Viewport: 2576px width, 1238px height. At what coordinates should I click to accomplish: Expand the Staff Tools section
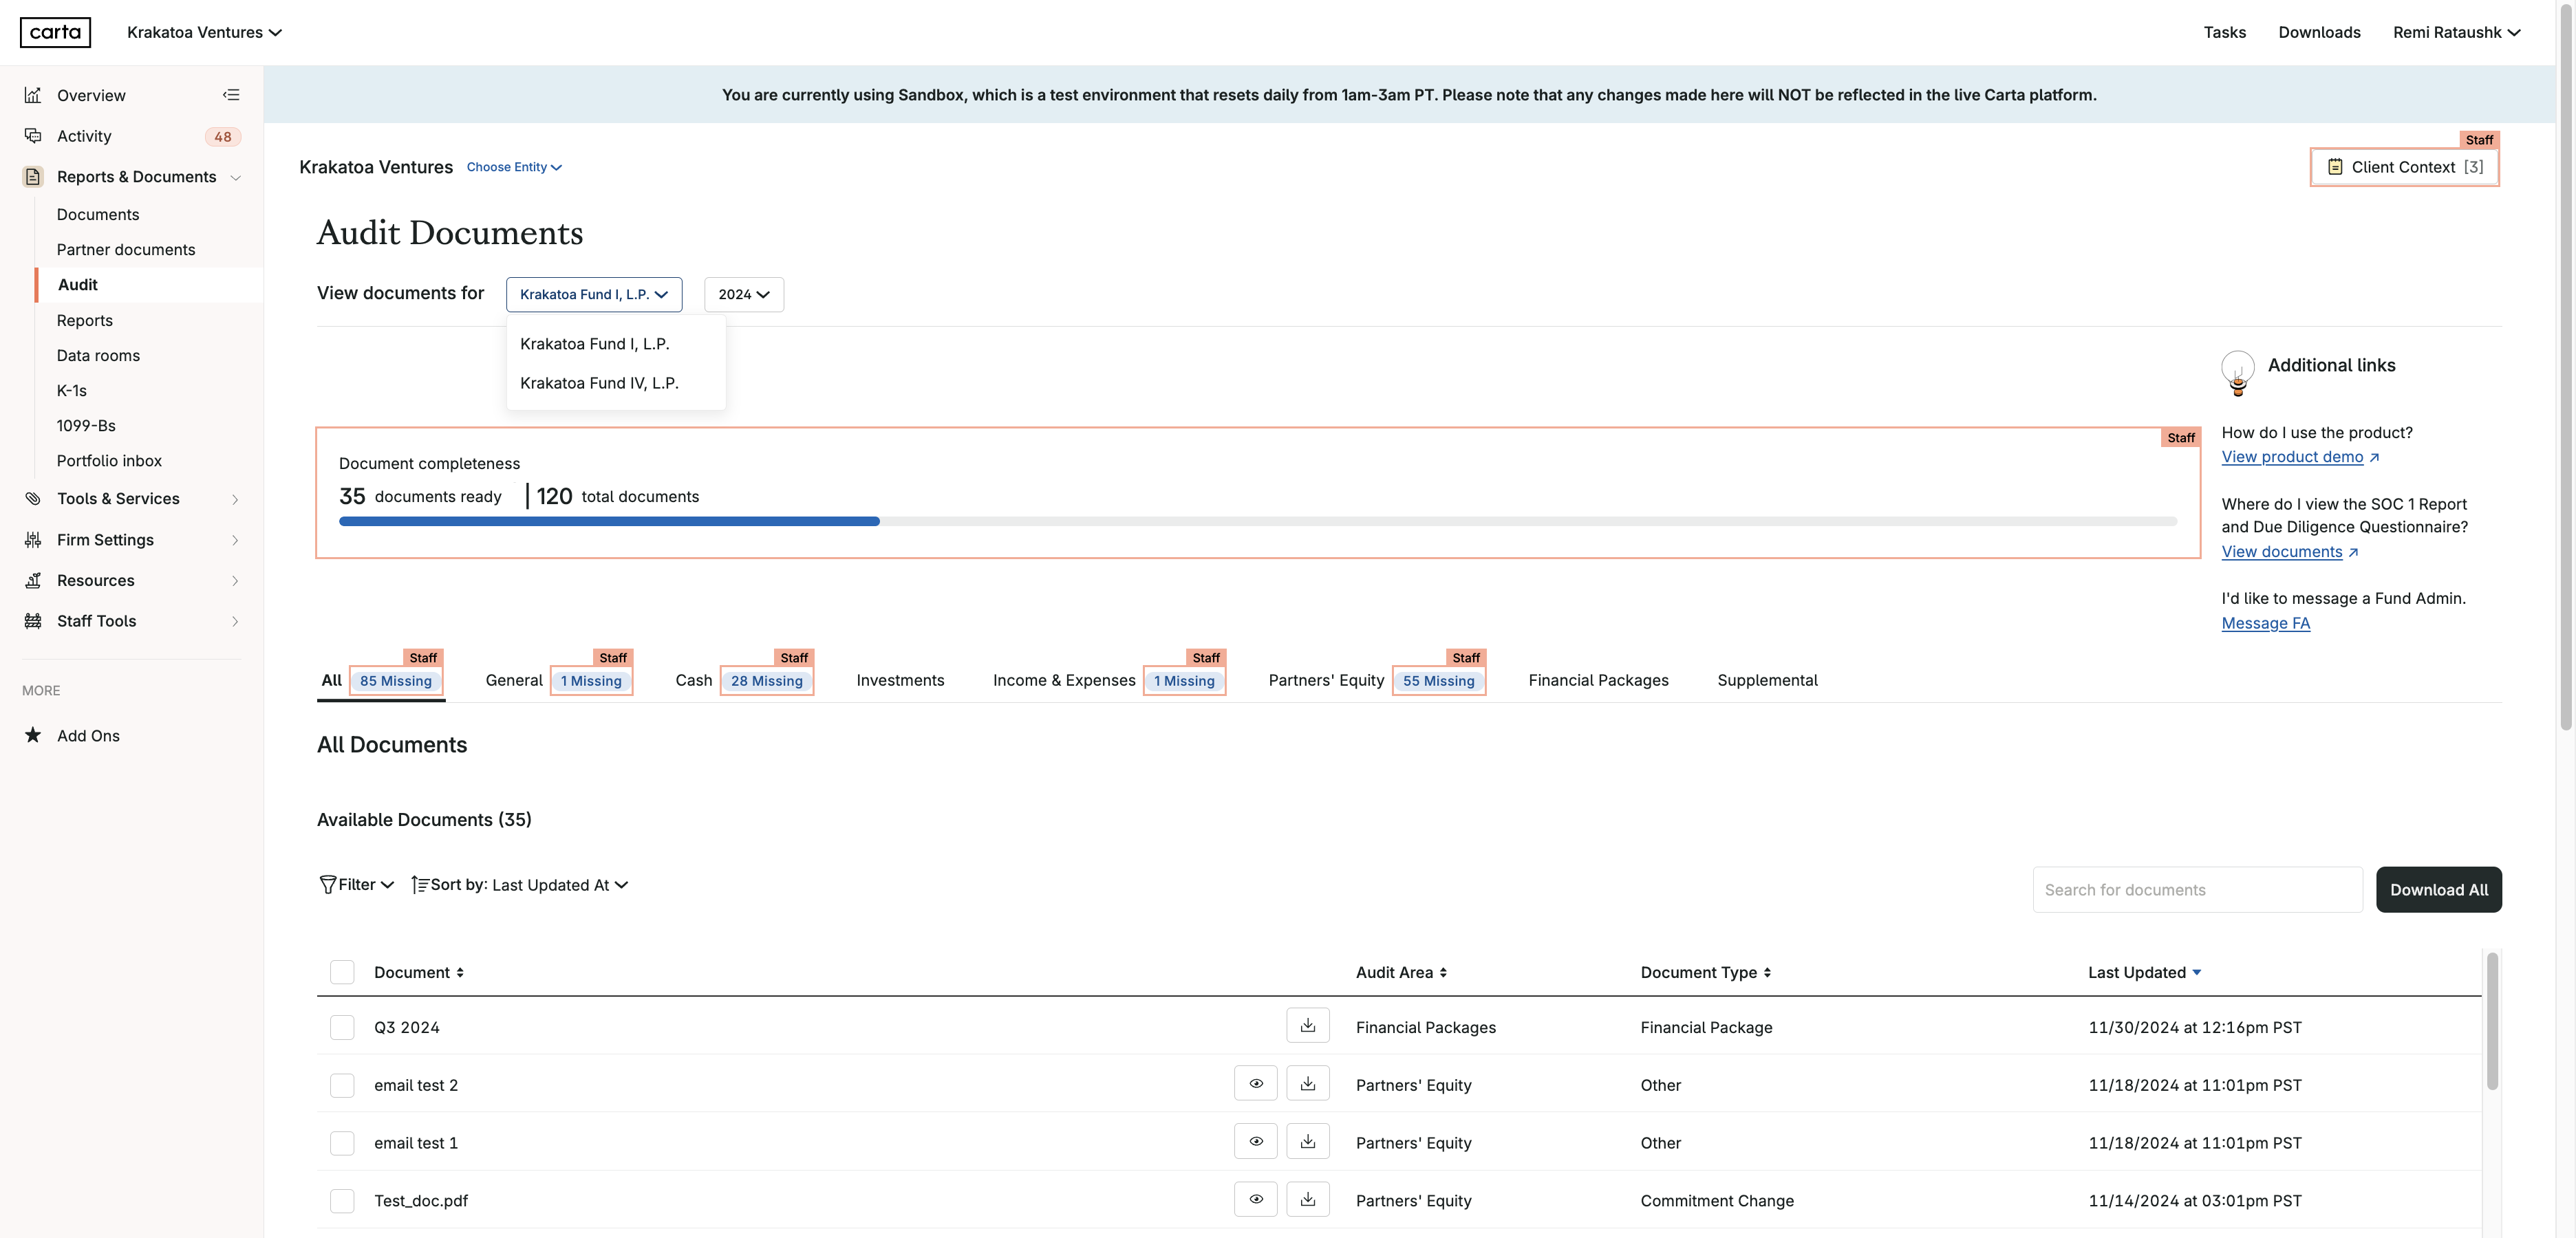[235, 621]
